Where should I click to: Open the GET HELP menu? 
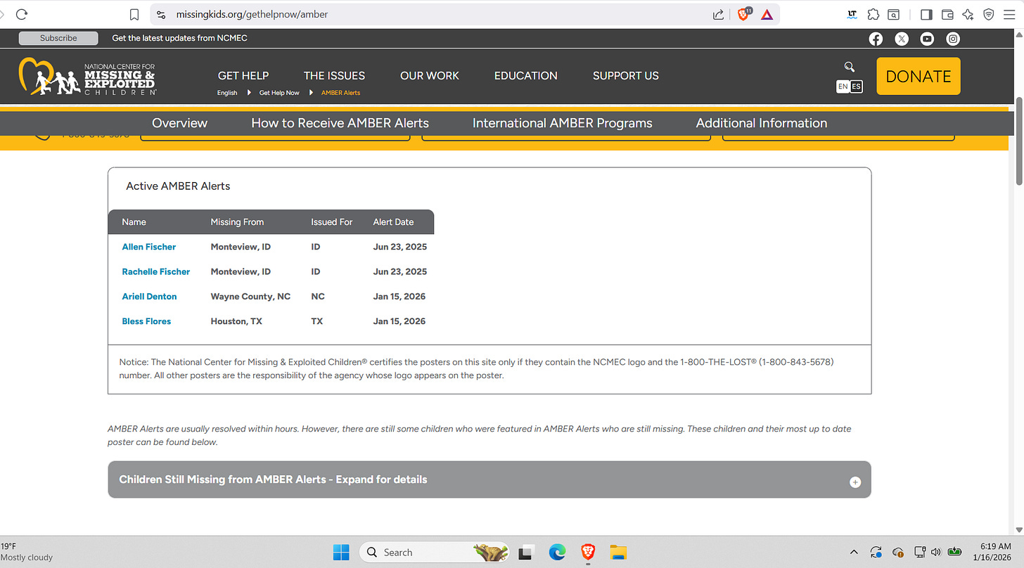point(243,75)
